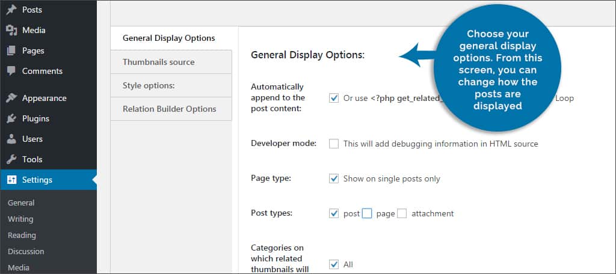Open Reading settings submenu link
616x274 pixels.
click(22, 235)
